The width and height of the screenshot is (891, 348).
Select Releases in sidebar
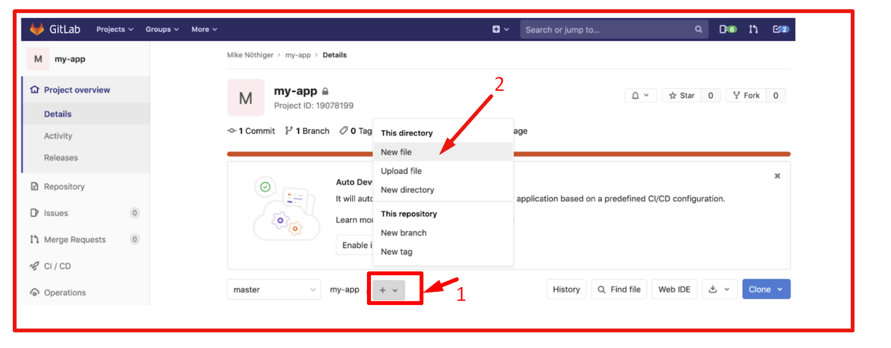(61, 158)
